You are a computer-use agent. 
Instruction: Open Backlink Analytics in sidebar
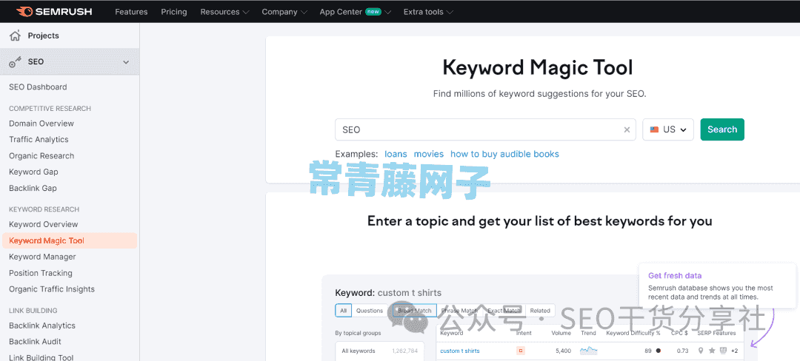click(x=41, y=326)
